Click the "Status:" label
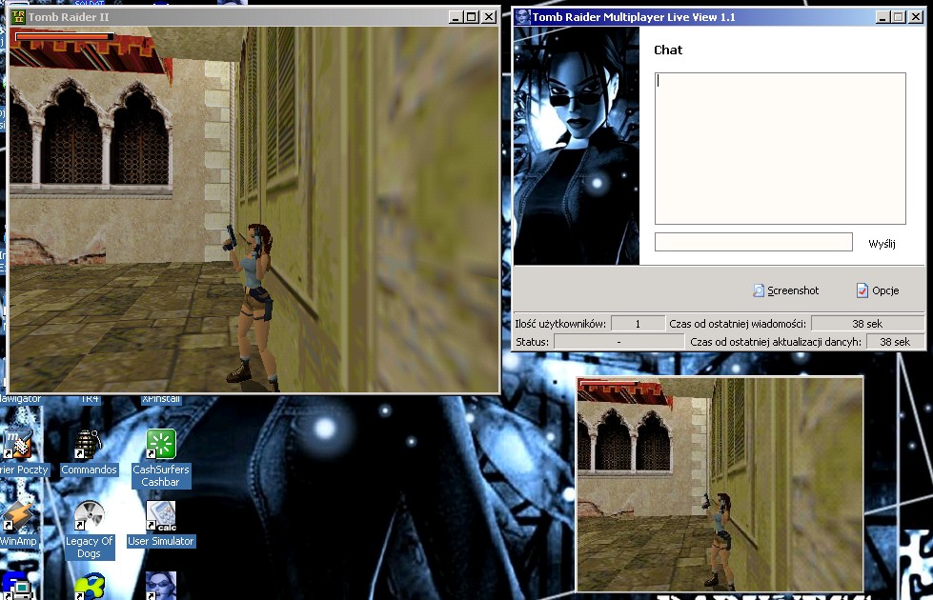Viewport: 933px width, 600px height. 532,341
